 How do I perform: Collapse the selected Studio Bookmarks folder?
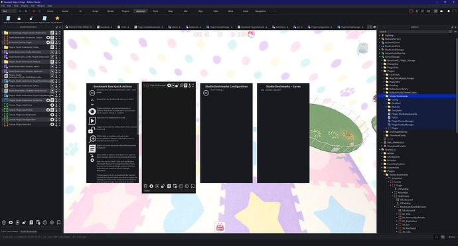[x=384, y=96]
